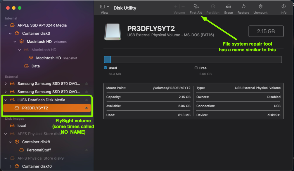Click the cube icon for Container disk8
Screen dimensions: 294x171
[17, 142]
